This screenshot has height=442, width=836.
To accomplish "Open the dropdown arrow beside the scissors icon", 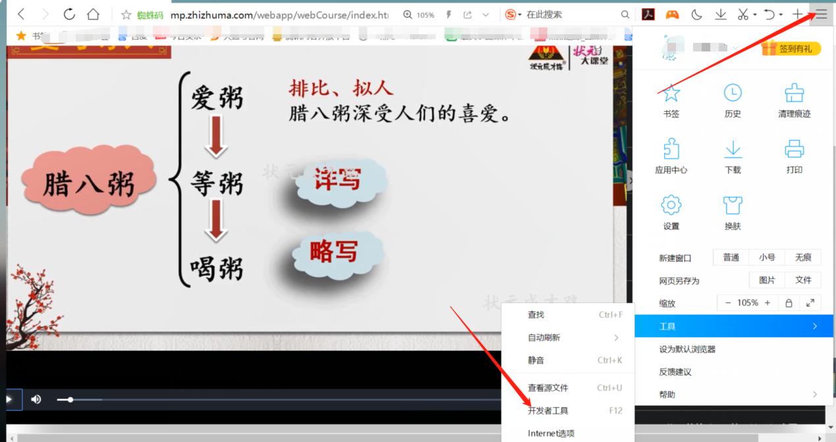I will point(755,13).
